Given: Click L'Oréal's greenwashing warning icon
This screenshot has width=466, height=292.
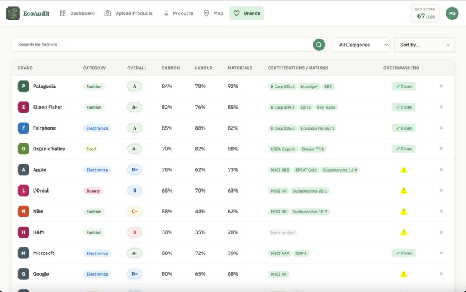Looking at the screenshot, I should click(x=404, y=191).
